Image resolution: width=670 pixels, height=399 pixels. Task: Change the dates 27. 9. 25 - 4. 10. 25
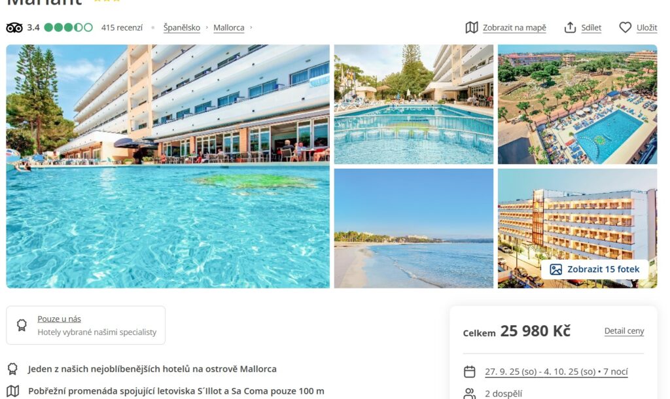[556, 372]
